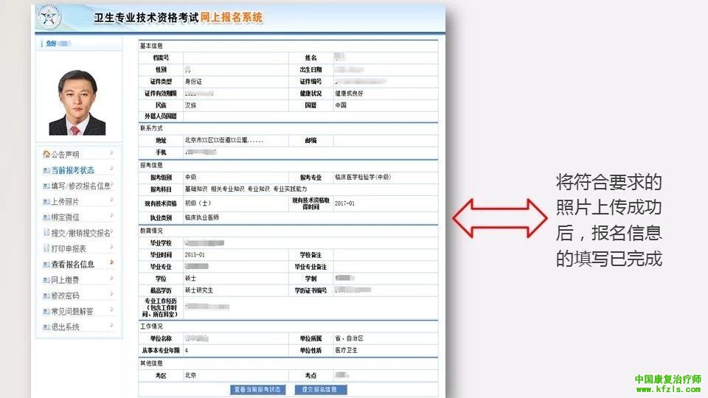Click the www.kfzls.com watermark link
The image size is (708, 398).
point(667,389)
